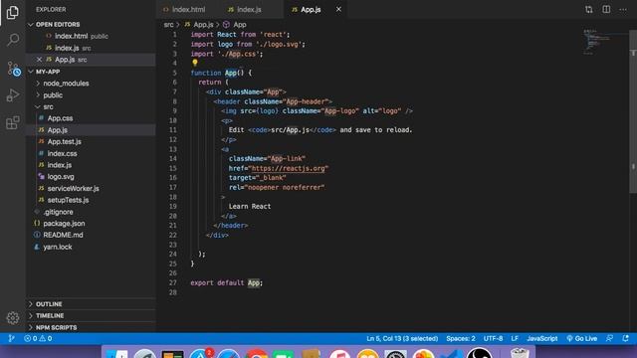Open the Explorer view in activity bar
637x358 pixels.
pyautogui.click(x=13, y=13)
